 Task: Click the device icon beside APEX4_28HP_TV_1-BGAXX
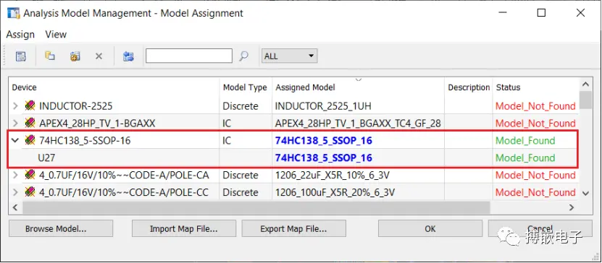(x=30, y=123)
